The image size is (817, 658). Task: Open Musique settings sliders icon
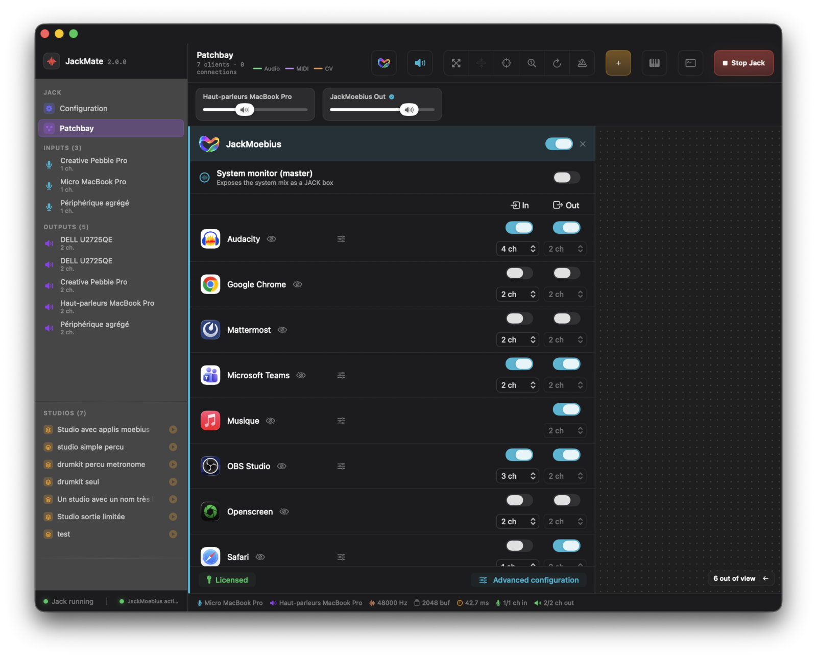[x=341, y=421]
